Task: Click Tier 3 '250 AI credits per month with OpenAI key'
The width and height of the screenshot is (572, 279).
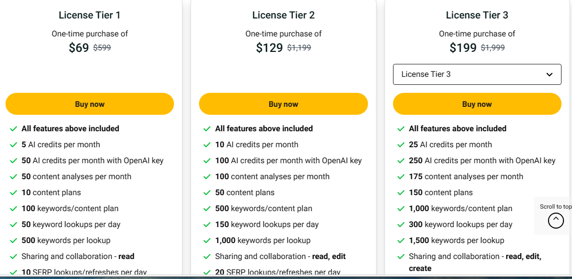Action: (x=482, y=161)
